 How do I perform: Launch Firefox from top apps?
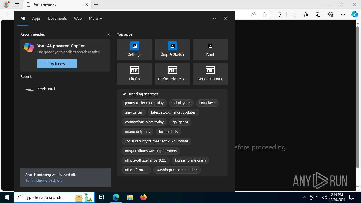pos(135,74)
